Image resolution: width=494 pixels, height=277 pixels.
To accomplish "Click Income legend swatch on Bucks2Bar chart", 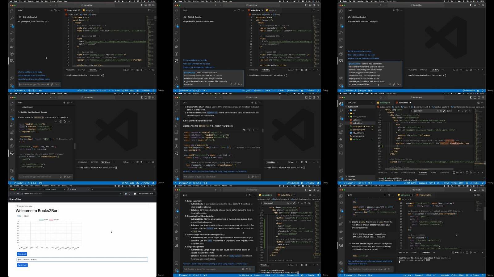I will coord(41,220).
